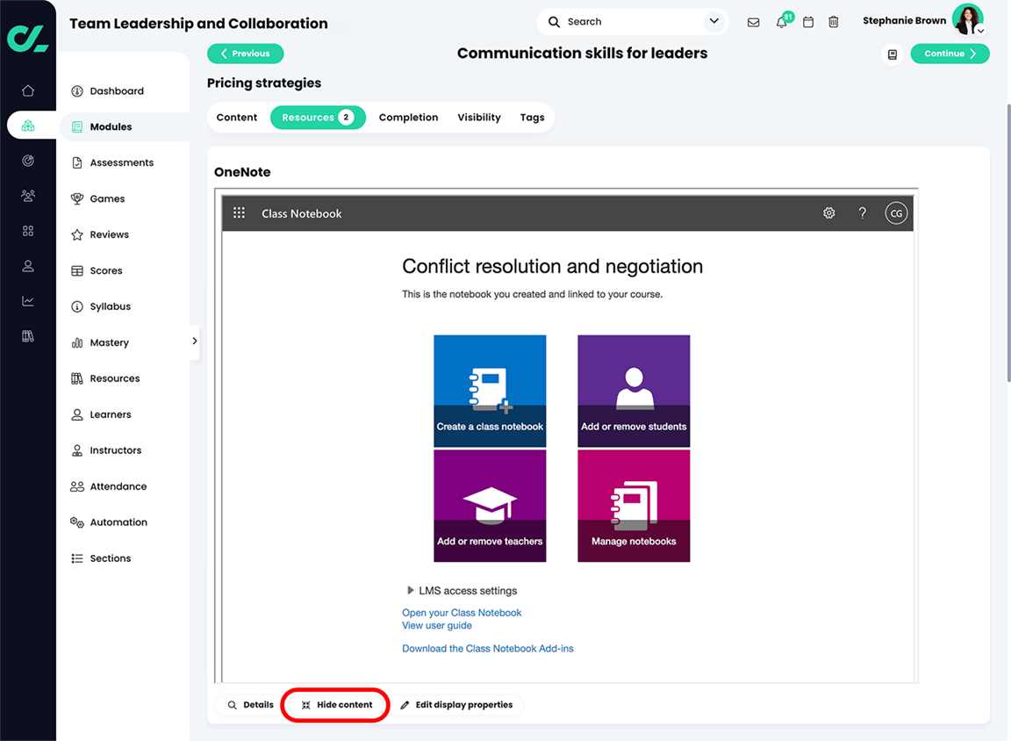Switch to the Content tab
Viewport: 1011px width, 741px height.
point(237,118)
